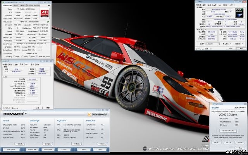This screenshot has width=248, height=155.
Task: Click Details in the 3DMark Score window
Action: (216, 142)
